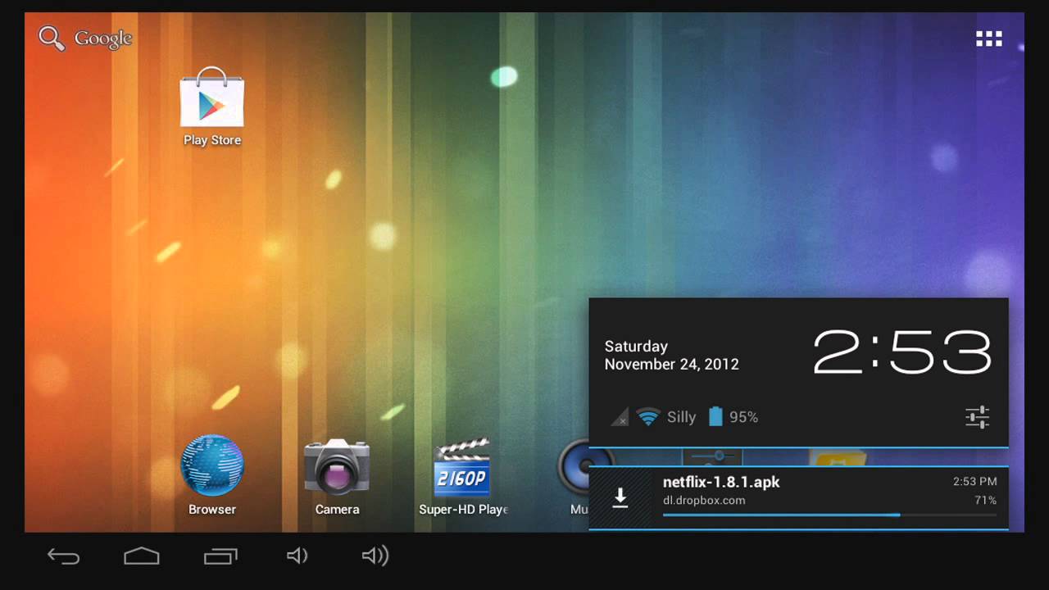Open the netflix-1.8.1.apk download notification

tap(798, 498)
